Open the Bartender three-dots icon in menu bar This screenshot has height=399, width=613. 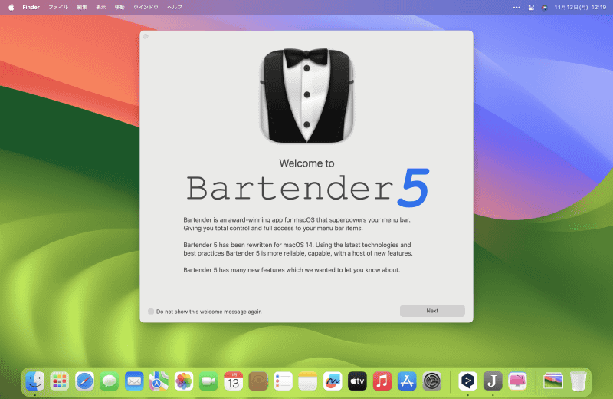pyautogui.click(x=516, y=7)
